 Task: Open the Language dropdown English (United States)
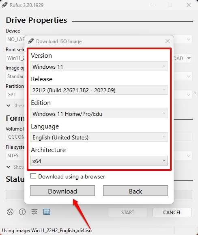(99, 137)
